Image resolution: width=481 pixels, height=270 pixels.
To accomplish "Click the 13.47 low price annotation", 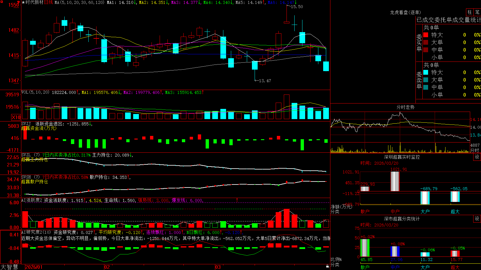I will coord(265,81).
